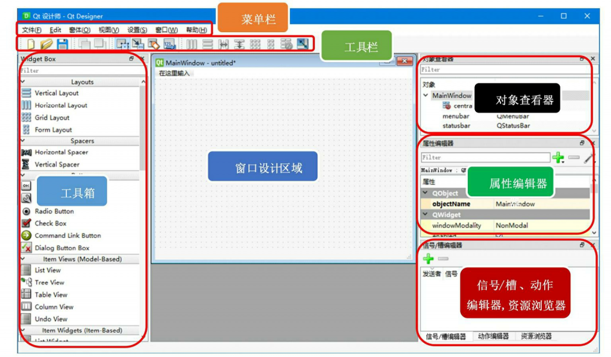Click the New form toolbar icon
611x357 pixels.
pyautogui.click(x=31, y=44)
